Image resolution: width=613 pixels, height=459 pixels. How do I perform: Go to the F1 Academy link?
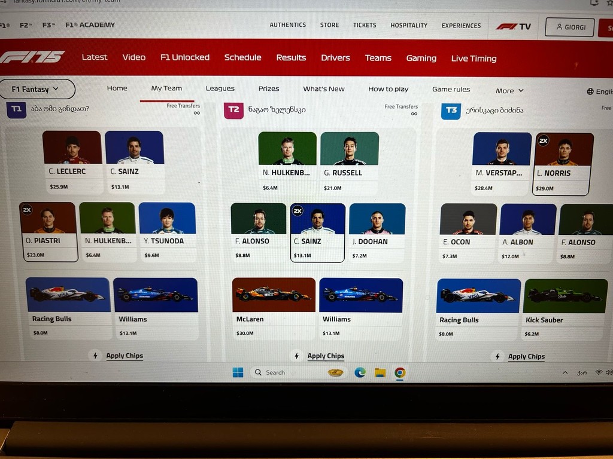(90, 25)
